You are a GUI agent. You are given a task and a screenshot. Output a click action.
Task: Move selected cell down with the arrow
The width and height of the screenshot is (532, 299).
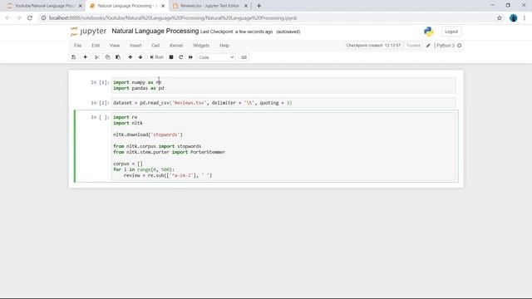(140, 57)
